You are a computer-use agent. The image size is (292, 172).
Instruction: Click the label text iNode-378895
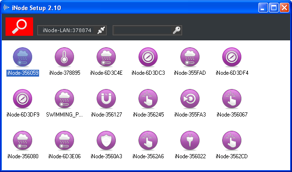(65, 73)
